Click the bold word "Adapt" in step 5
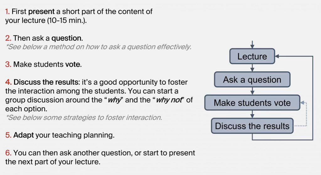Screen dimensions: 321x175 coord(24,135)
